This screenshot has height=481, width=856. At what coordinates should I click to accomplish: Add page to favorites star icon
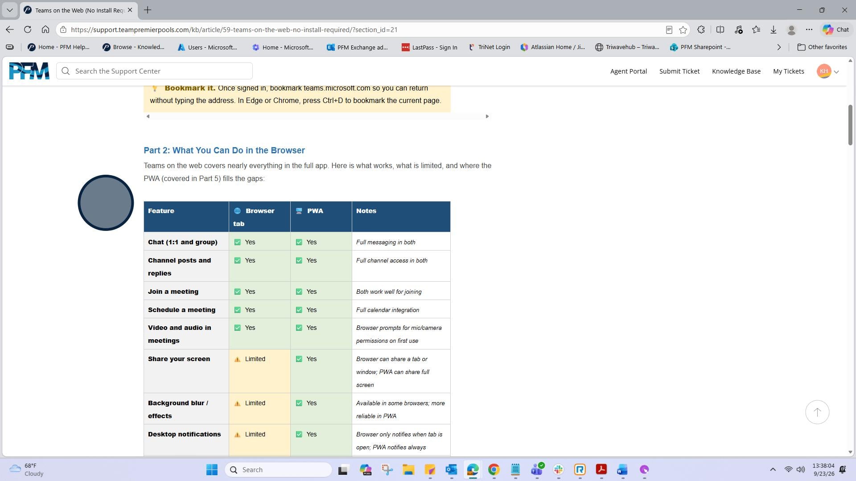[x=683, y=30]
